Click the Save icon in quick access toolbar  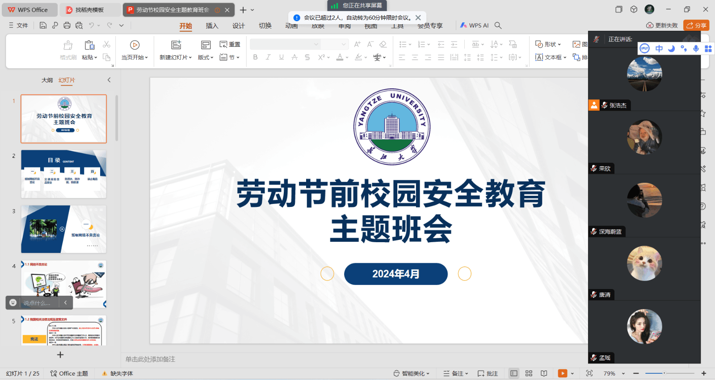pyautogui.click(x=43, y=25)
